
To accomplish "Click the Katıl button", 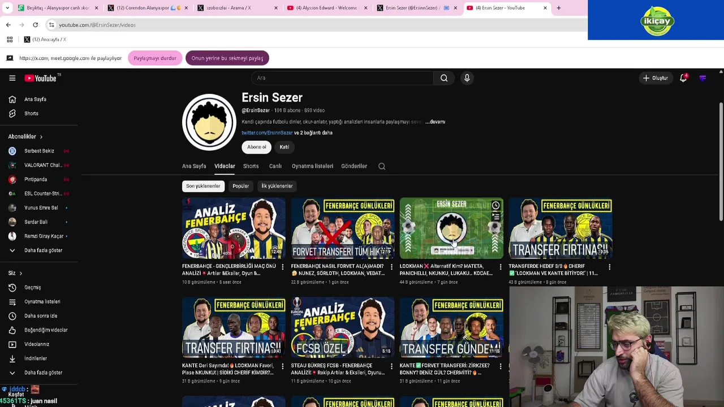I will (x=285, y=147).
